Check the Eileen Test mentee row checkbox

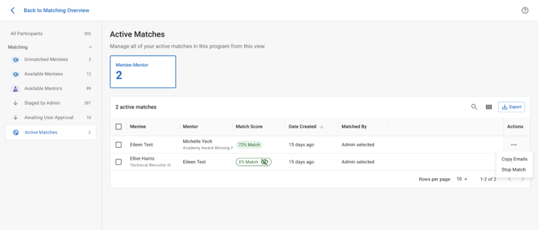tap(119, 145)
